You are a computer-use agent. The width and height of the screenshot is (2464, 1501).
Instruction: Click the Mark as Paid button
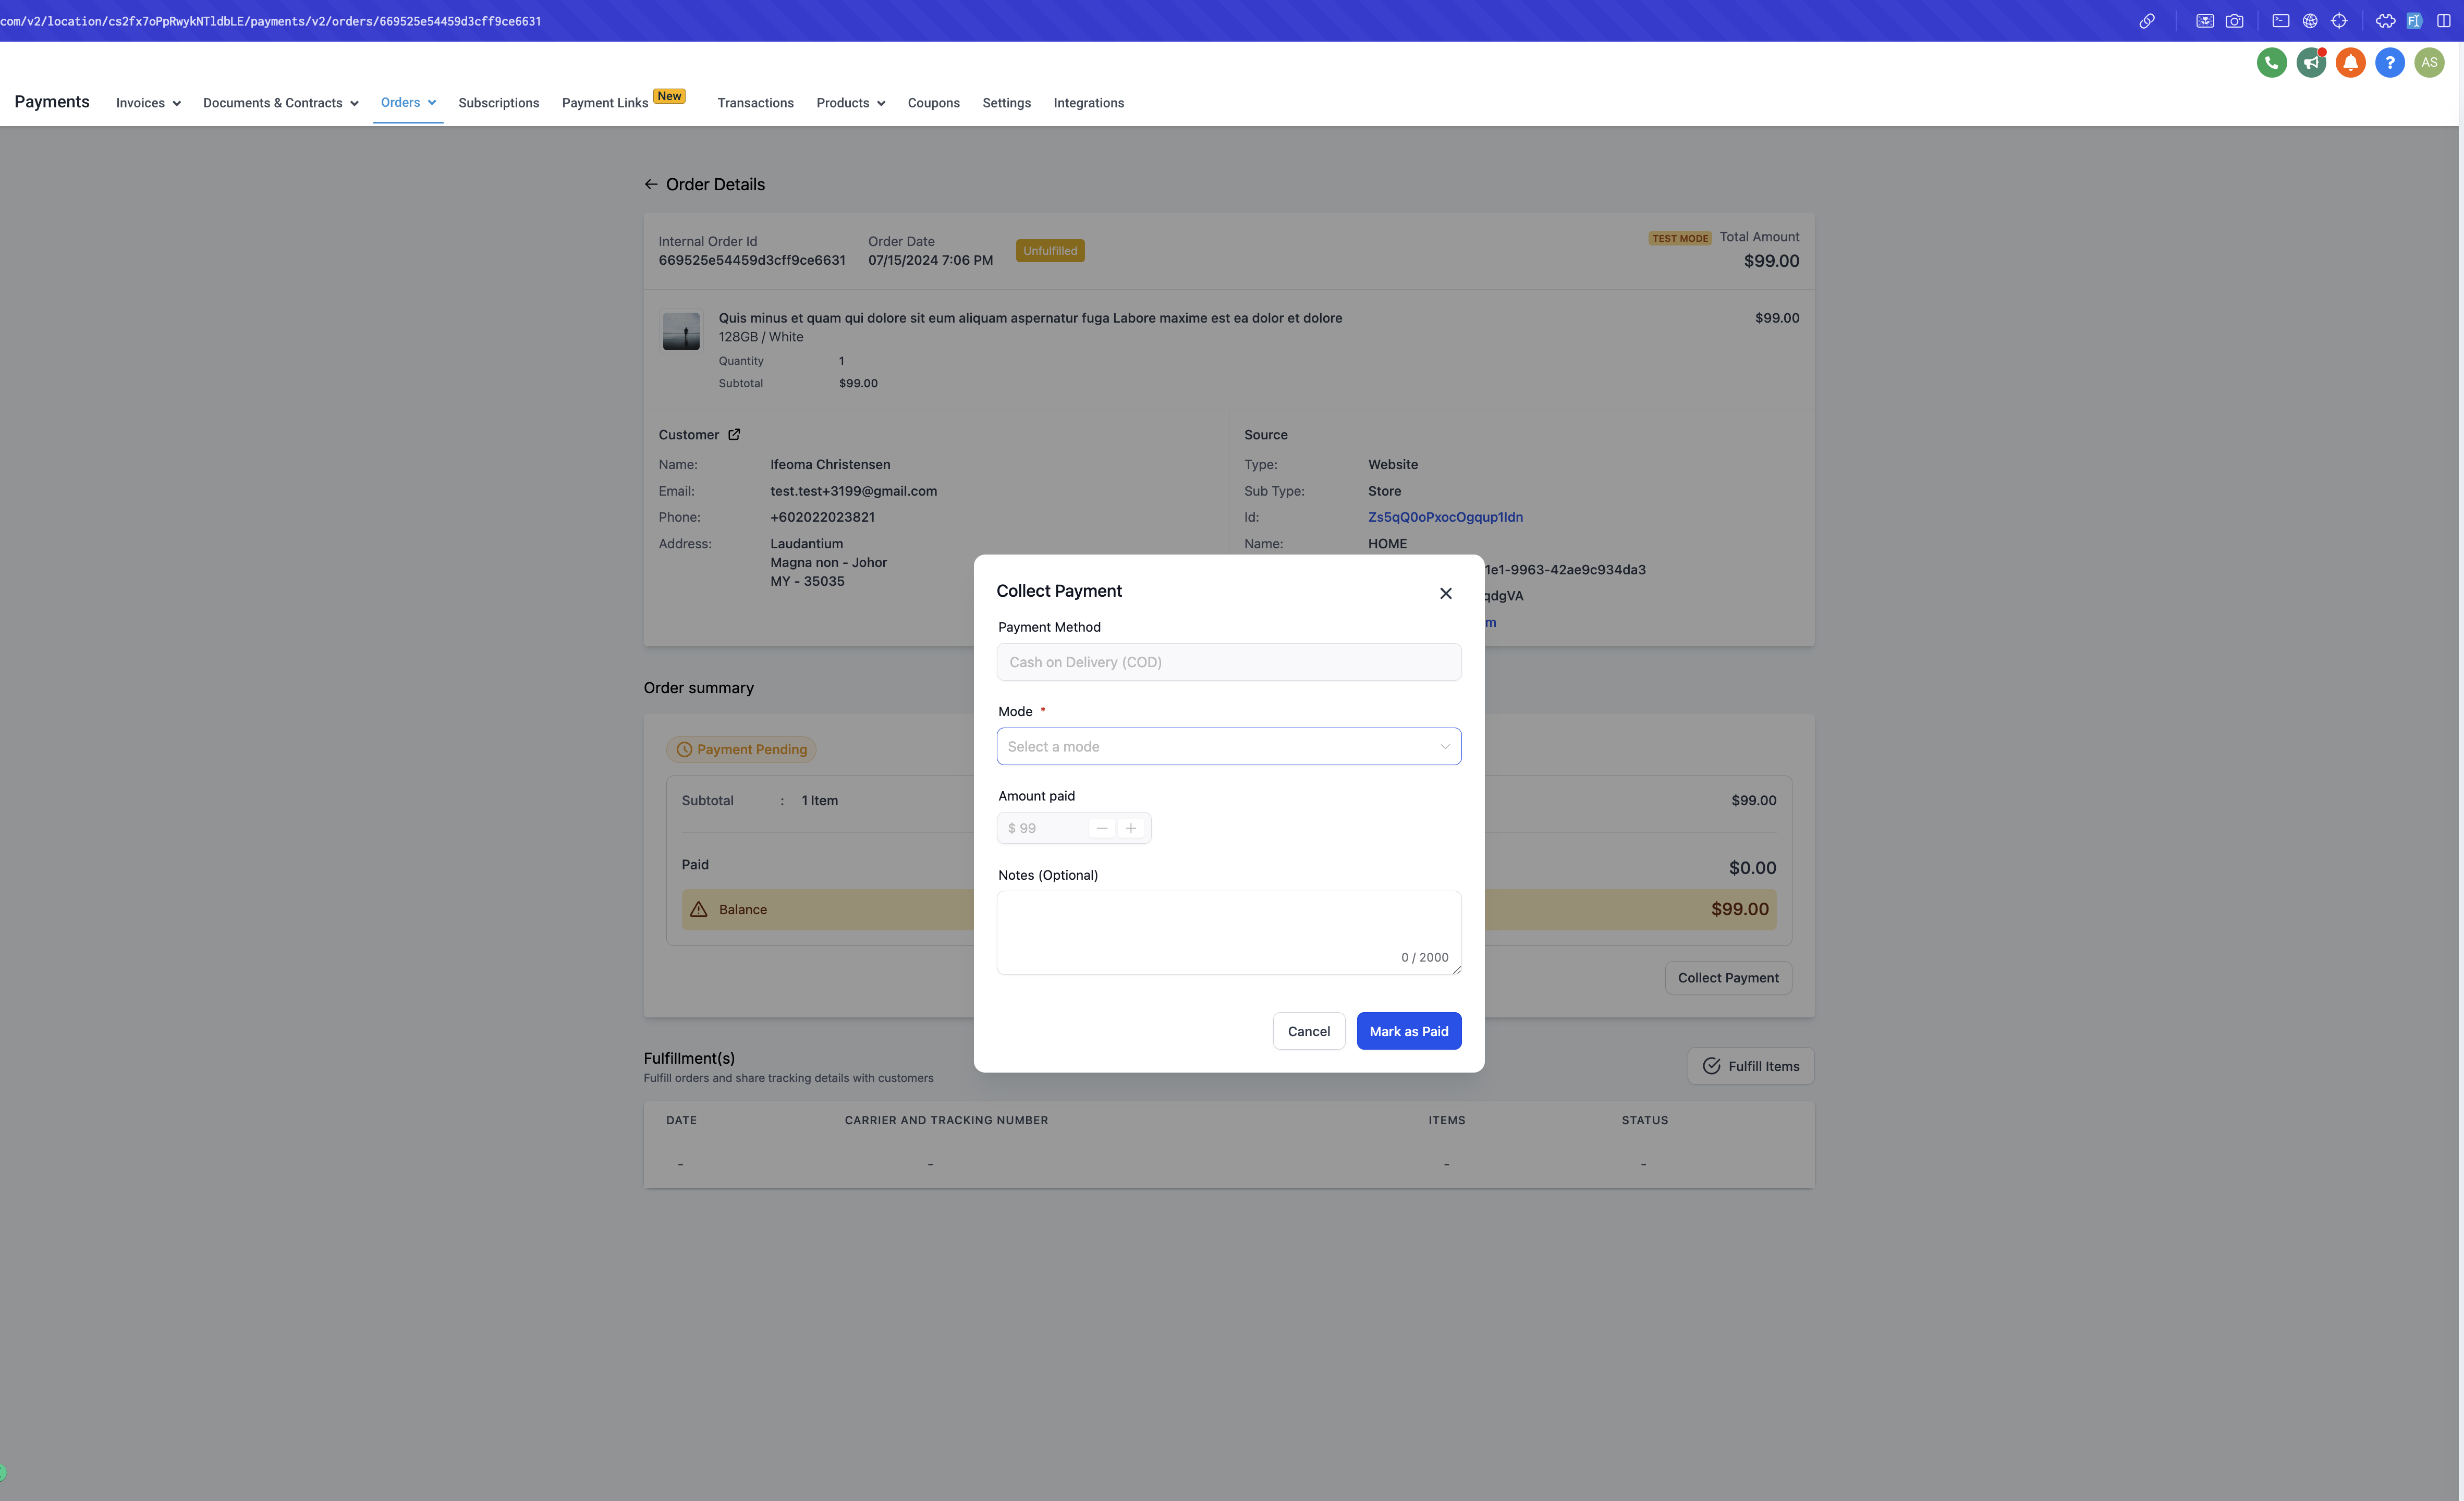pos(1408,1031)
